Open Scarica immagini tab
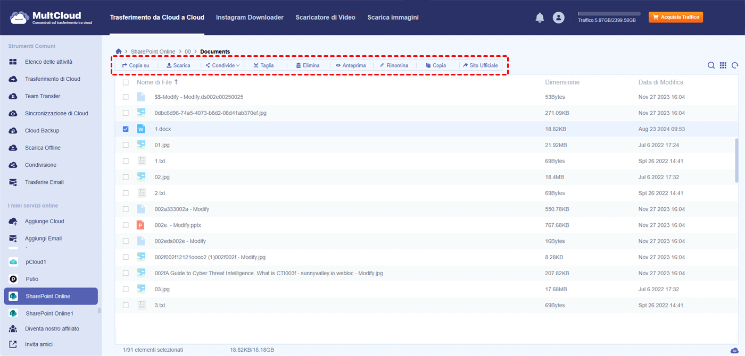 click(x=393, y=18)
